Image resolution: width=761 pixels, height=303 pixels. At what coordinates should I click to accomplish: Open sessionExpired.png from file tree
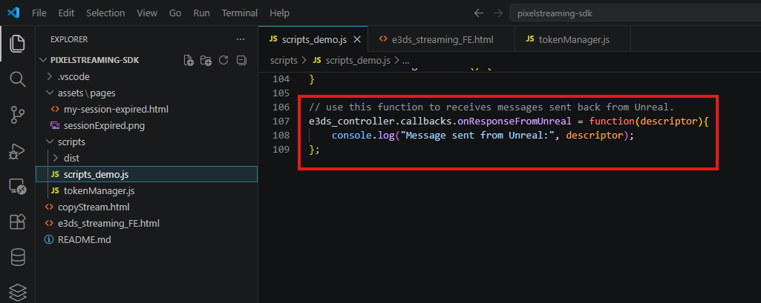point(146,126)
